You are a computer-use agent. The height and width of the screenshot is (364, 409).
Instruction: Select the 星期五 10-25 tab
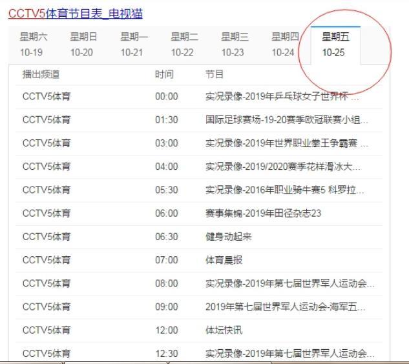[x=335, y=45]
